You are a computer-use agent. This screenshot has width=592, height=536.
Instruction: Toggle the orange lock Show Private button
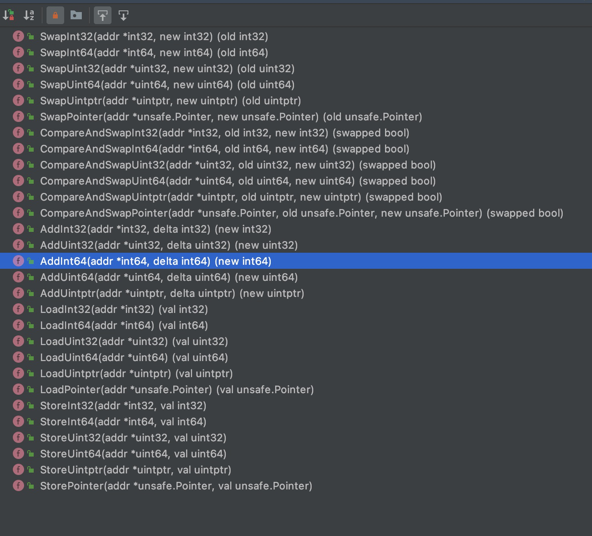point(55,16)
